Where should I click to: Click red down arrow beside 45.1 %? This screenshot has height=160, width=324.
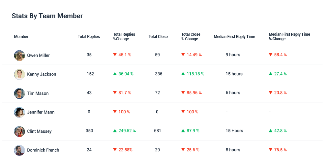click(115, 55)
